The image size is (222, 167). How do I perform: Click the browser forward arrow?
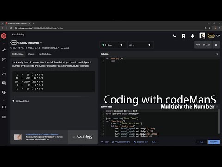coord(6,28)
